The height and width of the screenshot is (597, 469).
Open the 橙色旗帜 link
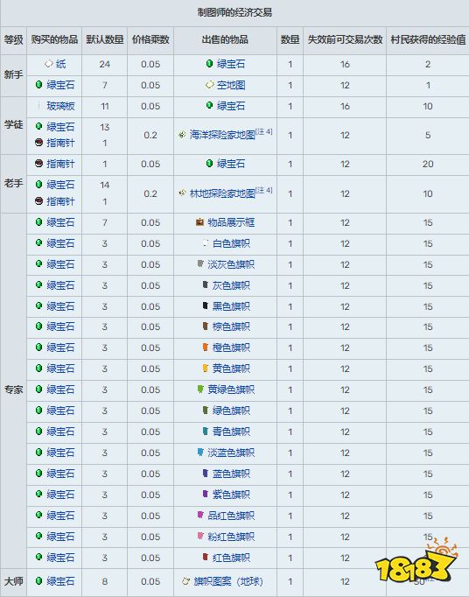click(231, 348)
